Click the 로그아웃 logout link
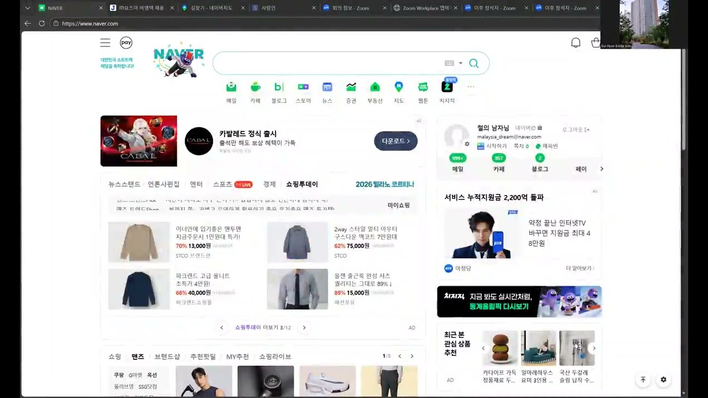Screen dimensions: 708x398 tap(576, 129)
